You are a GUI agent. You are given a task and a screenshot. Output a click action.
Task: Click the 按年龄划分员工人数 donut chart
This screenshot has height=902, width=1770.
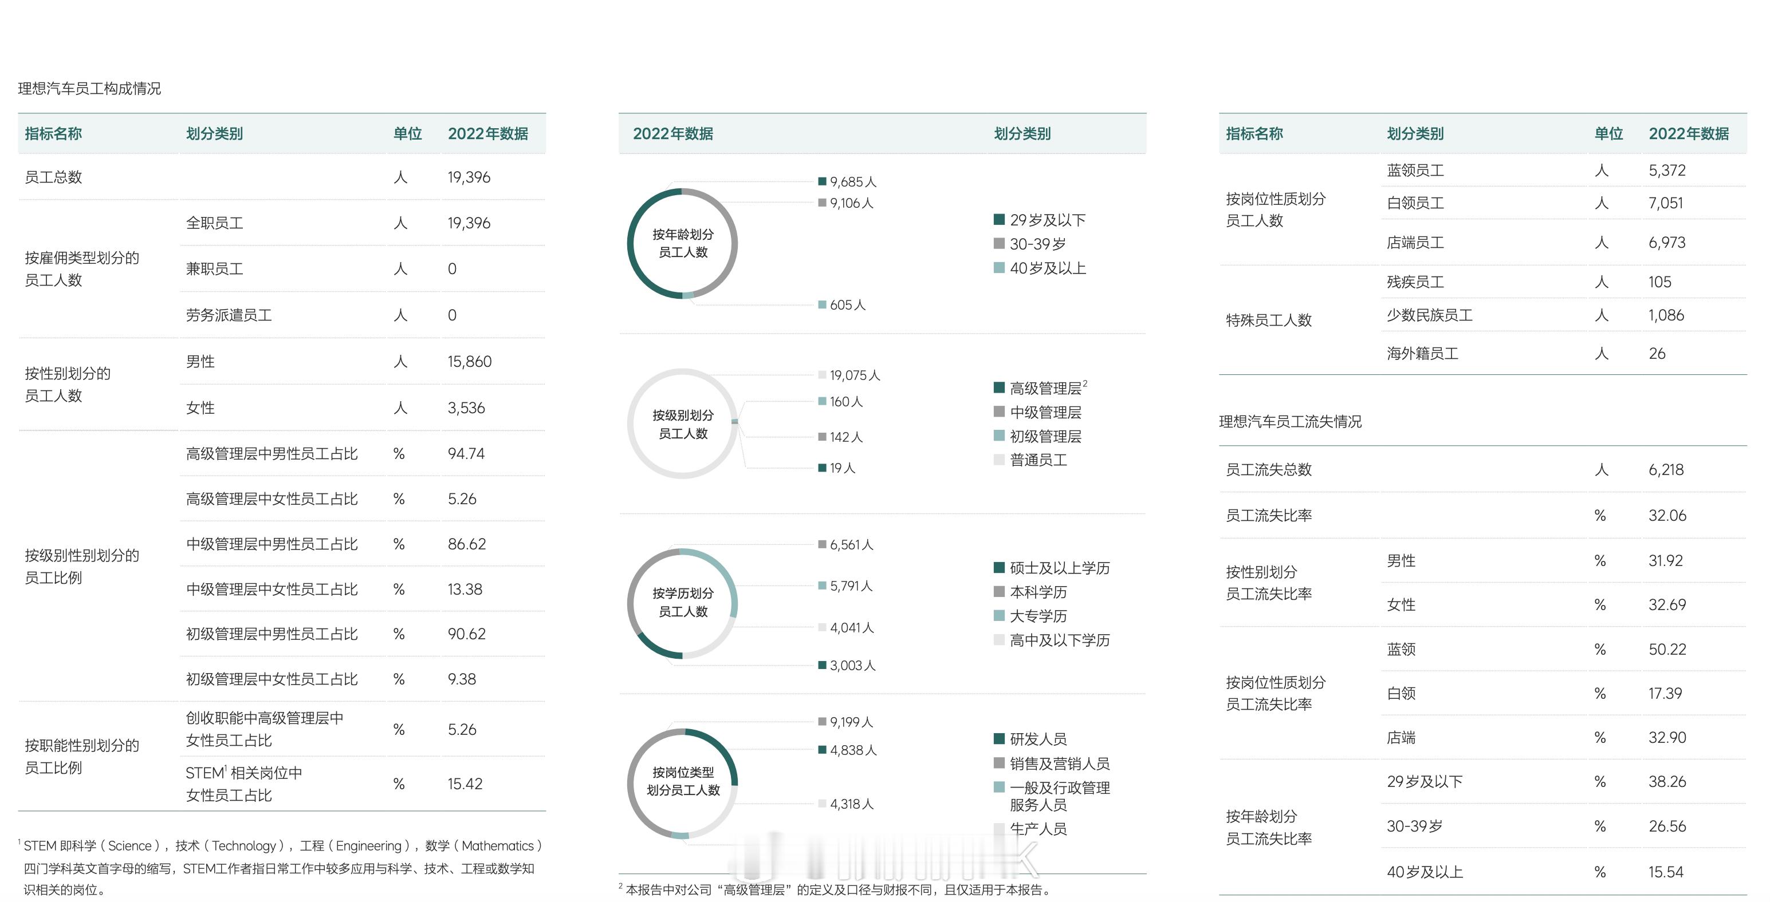point(682,243)
